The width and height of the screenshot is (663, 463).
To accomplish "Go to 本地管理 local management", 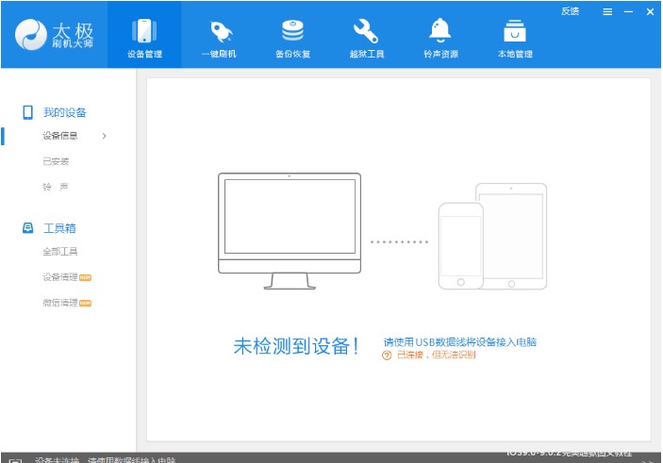I will (x=515, y=32).
